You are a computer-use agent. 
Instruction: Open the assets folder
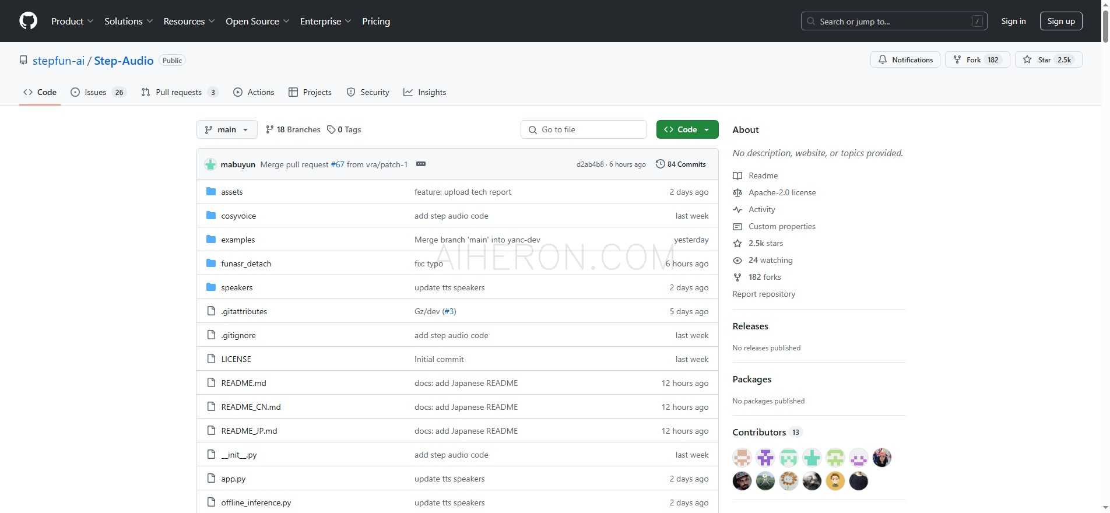pos(232,192)
